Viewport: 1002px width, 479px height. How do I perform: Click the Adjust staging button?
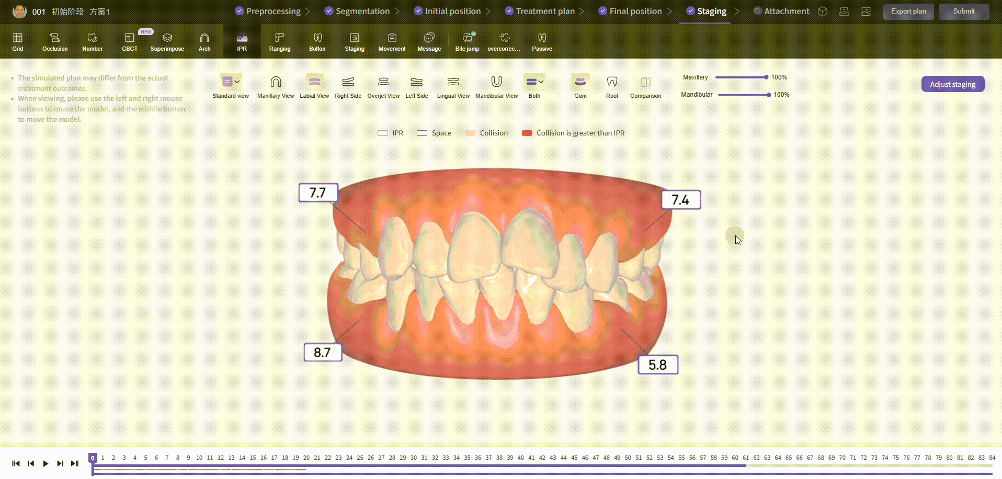click(x=953, y=84)
